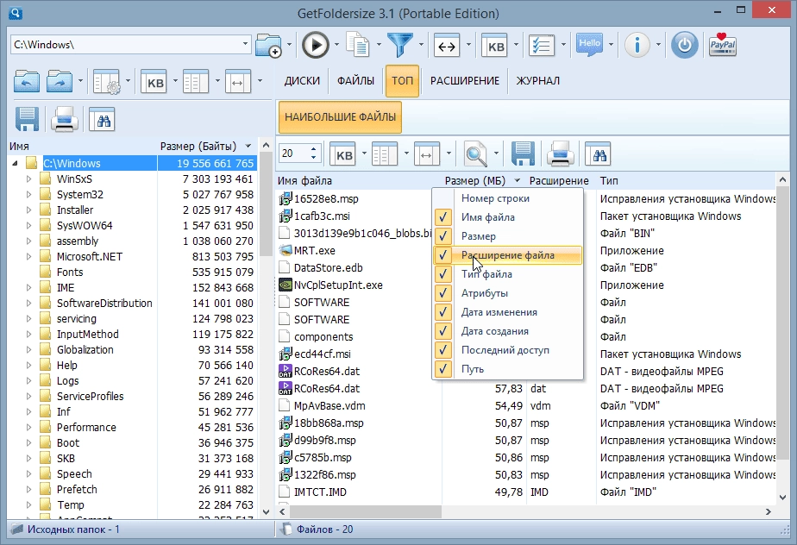This screenshot has width=797, height=545.
Task: Save the folder tree with the left floppy icon
Action: pyautogui.click(x=27, y=120)
